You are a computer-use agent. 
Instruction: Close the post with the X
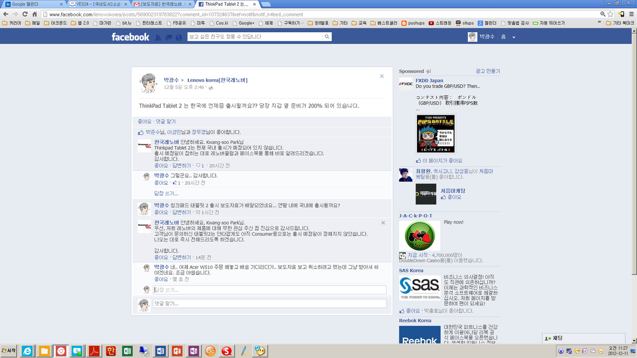382,76
